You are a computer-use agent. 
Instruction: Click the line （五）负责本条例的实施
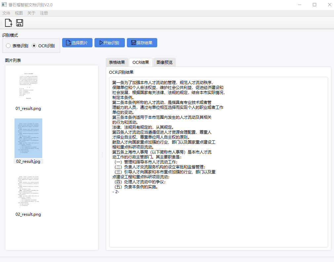[x=136, y=187]
